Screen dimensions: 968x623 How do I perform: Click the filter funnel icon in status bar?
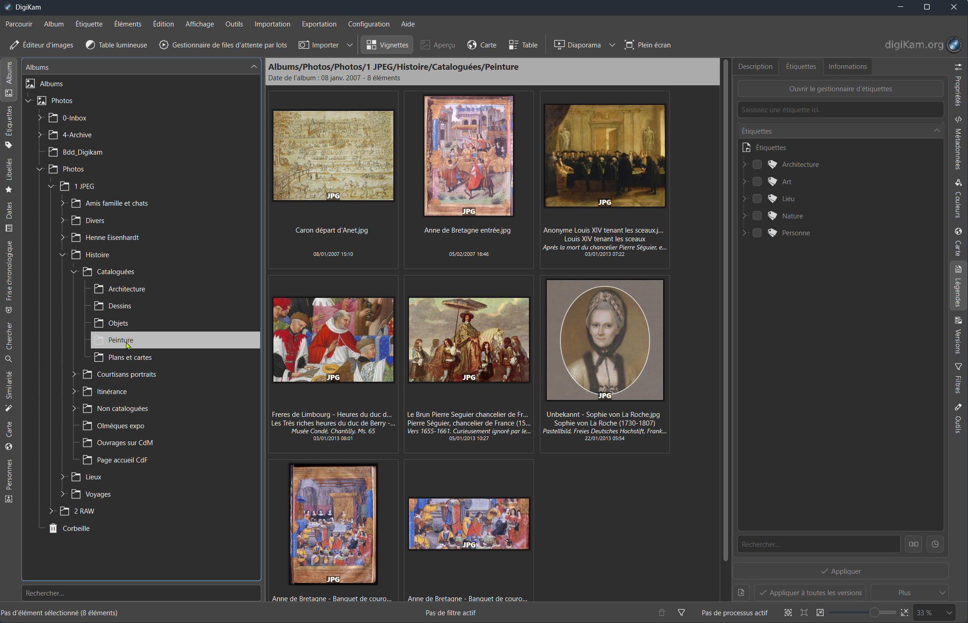(x=681, y=613)
